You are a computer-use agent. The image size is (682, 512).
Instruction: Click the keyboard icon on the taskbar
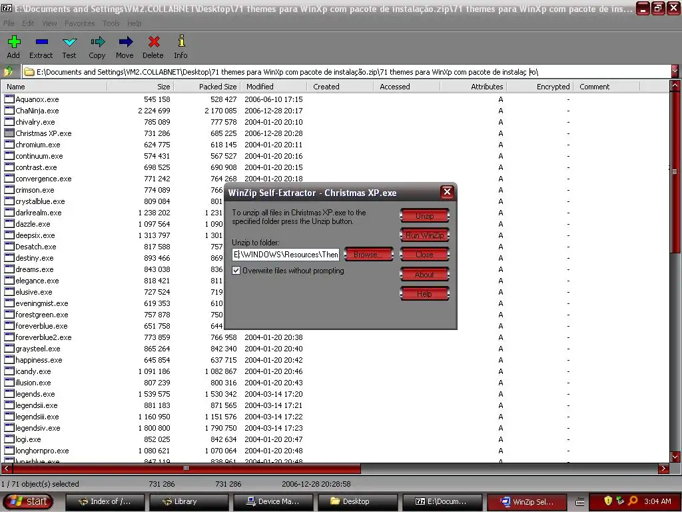580,501
